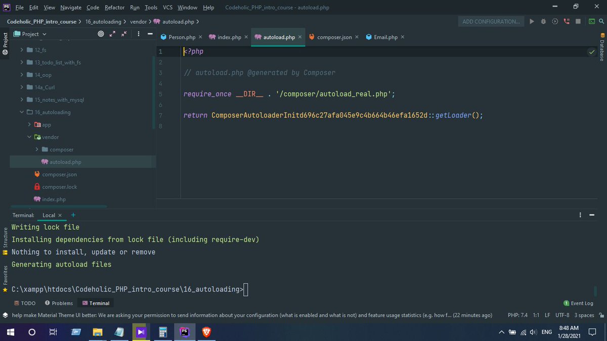
Task: Expand the 13_todo_list_with_fs folder
Action: (22, 62)
